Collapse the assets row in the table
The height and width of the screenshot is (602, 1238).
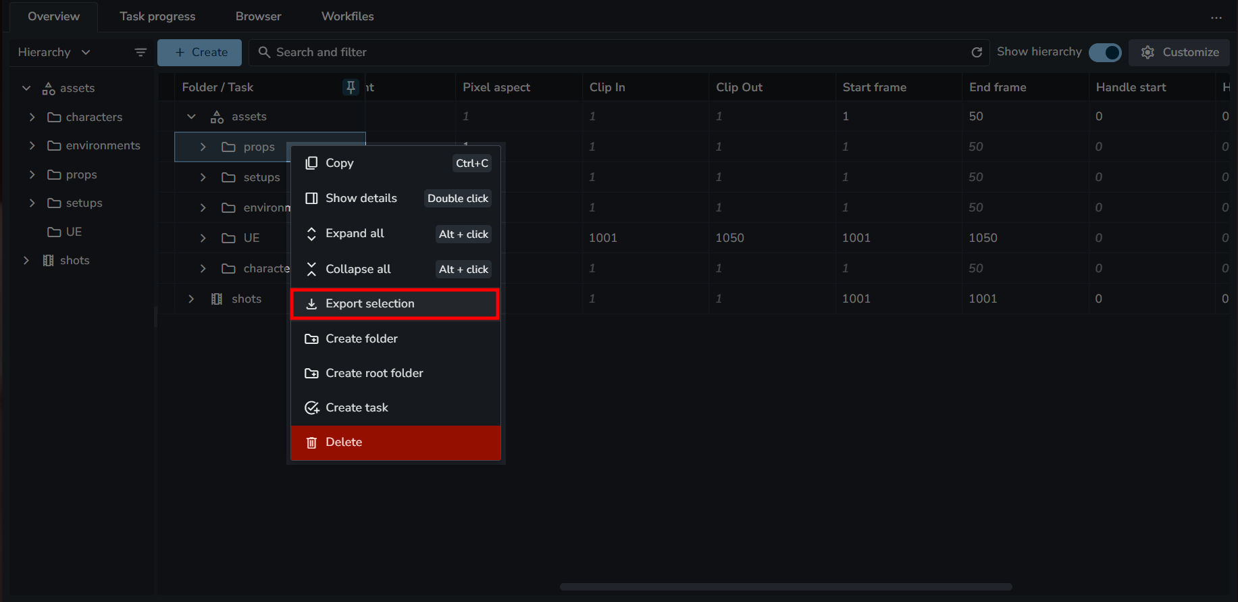point(191,117)
